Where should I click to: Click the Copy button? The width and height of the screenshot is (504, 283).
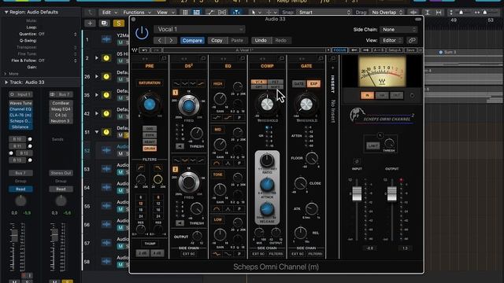(217, 40)
